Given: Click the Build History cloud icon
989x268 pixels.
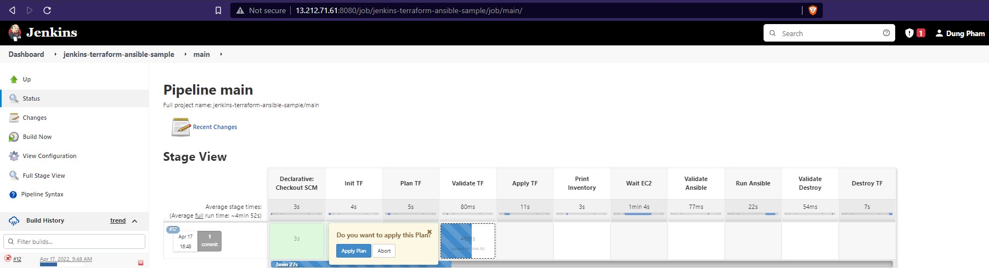Looking at the screenshot, I should coord(14,221).
